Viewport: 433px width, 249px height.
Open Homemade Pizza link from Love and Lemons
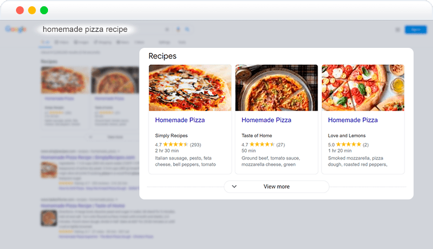(x=352, y=120)
